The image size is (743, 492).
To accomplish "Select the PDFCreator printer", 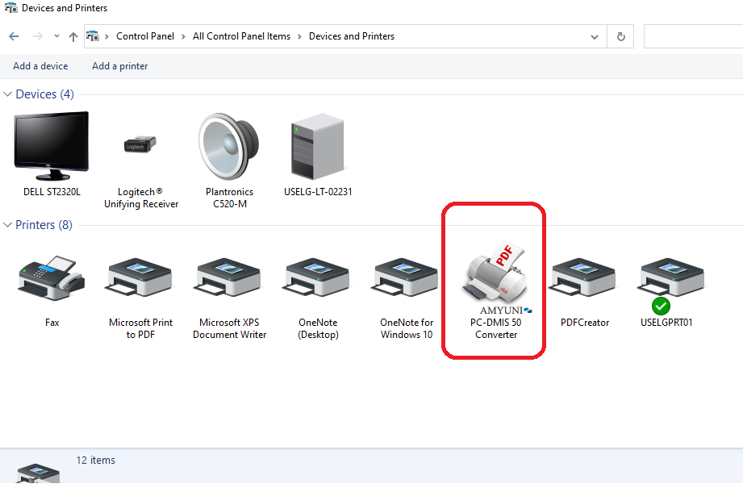I will tap(584, 278).
